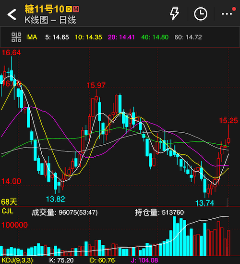Tap the 糖11号10 contract title
This screenshot has height=264, width=240.
click(x=44, y=9)
